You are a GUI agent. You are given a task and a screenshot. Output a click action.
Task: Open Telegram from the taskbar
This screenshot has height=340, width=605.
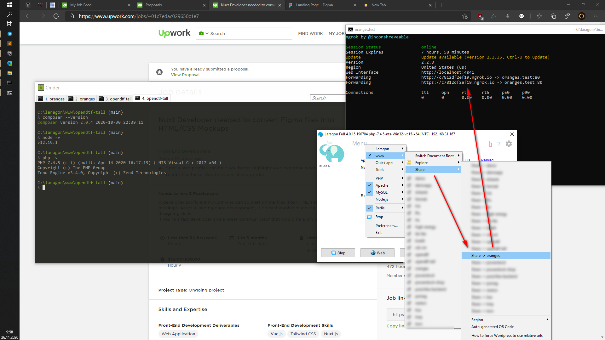[x=9, y=34]
